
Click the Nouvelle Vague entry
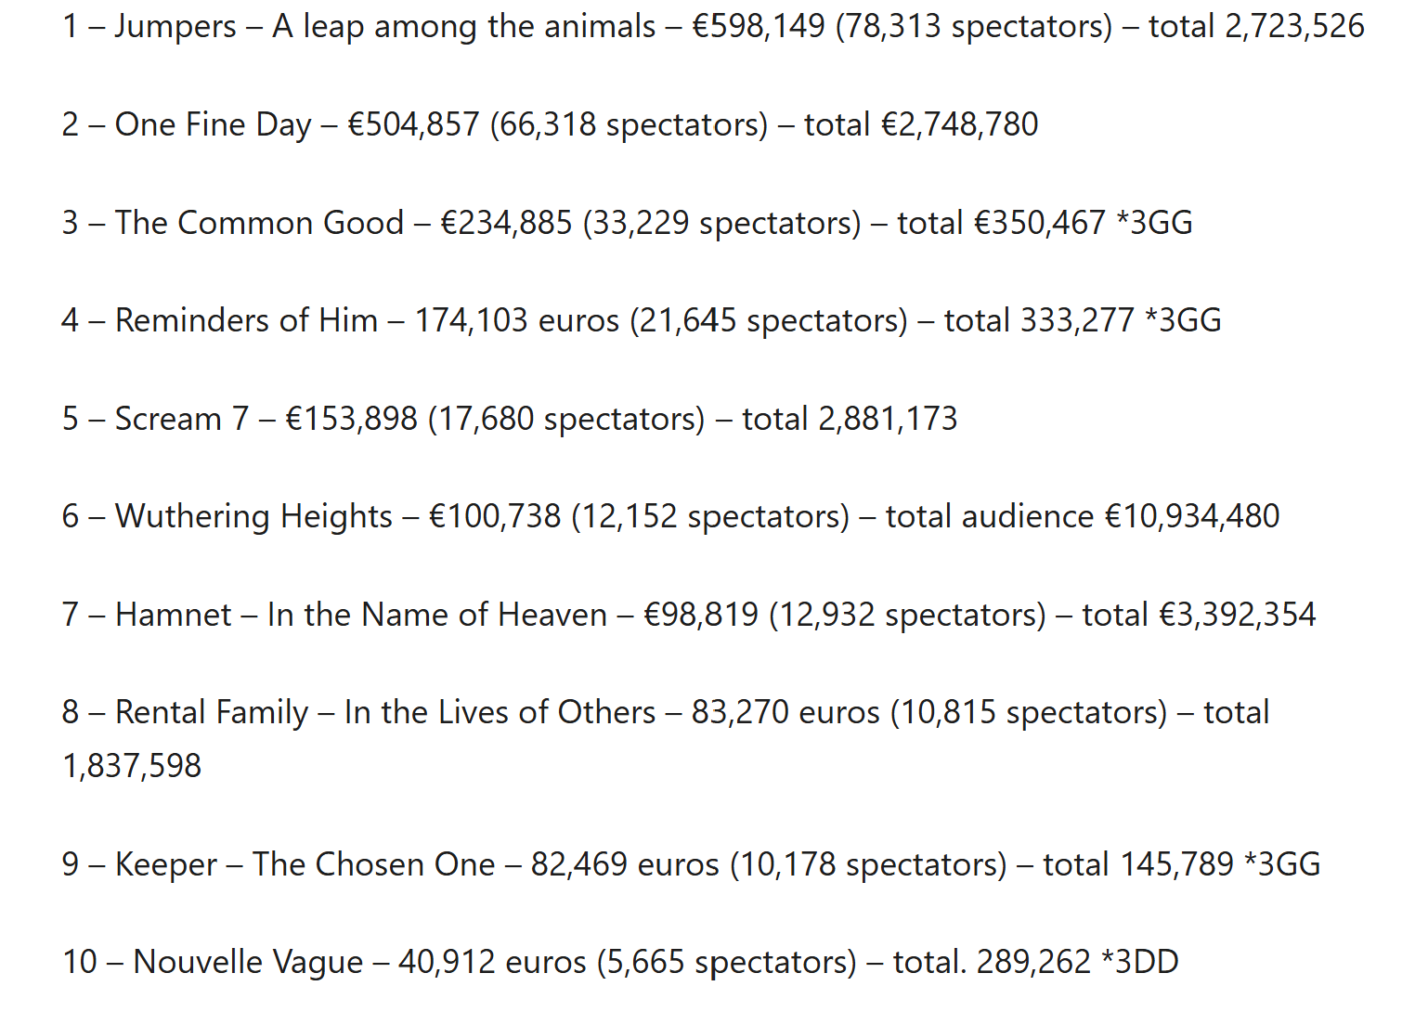point(248,962)
